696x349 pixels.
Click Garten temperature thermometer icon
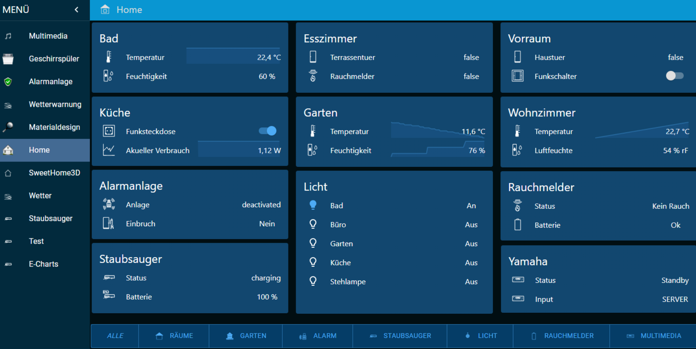(x=313, y=131)
